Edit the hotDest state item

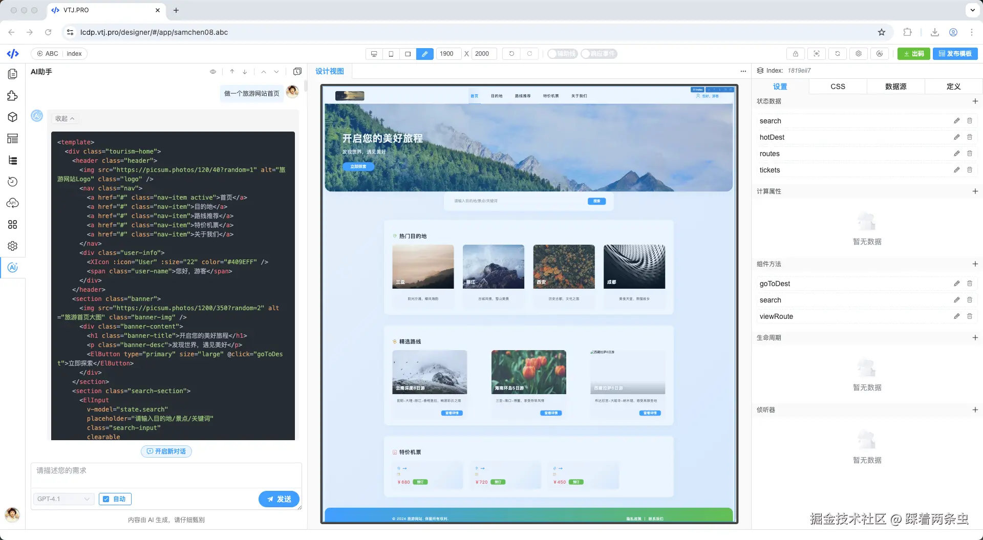click(956, 137)
